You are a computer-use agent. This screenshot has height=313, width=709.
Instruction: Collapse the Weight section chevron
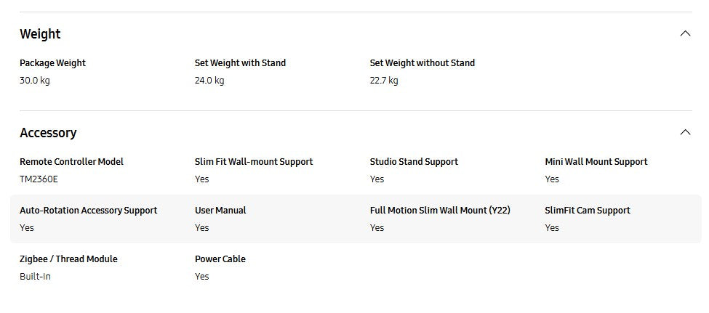pos(684,33)
